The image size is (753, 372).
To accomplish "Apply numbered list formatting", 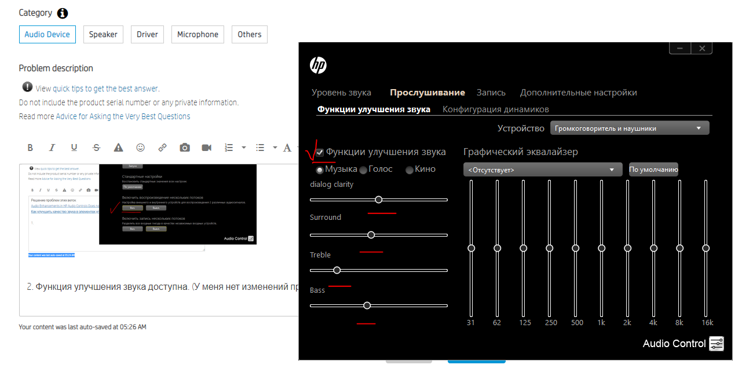I will [x=229, y=148].
